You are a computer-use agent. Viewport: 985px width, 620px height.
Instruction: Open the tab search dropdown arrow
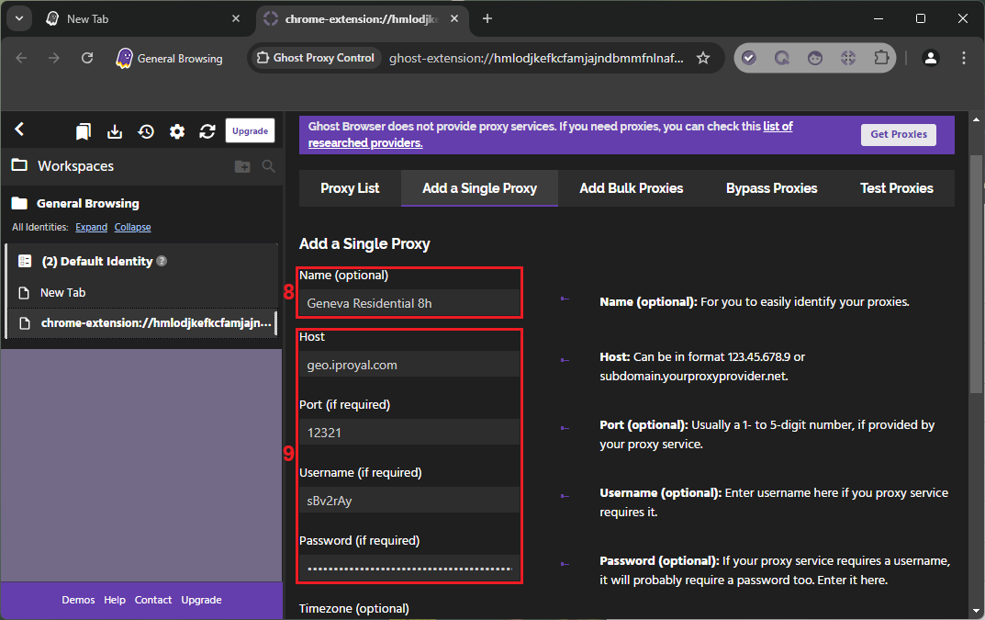point(19,19)
